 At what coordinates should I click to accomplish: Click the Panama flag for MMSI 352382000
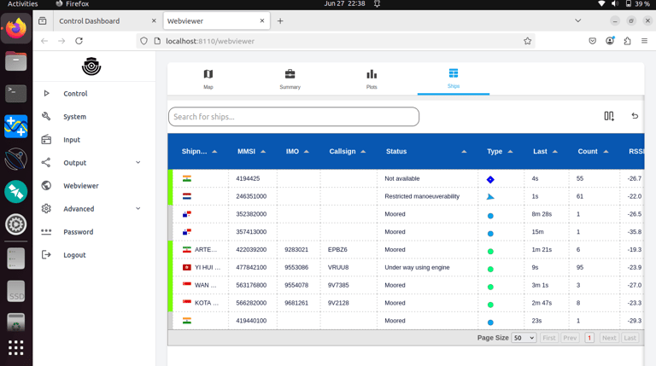pos(187,214)
